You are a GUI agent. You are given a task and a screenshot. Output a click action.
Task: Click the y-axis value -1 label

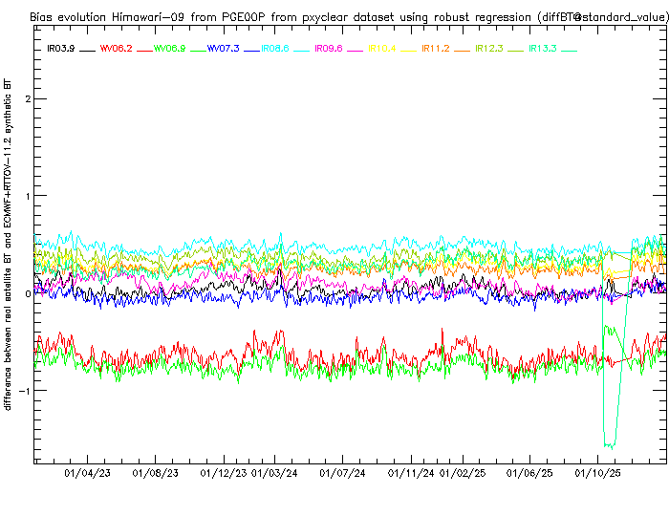point(25,390)
